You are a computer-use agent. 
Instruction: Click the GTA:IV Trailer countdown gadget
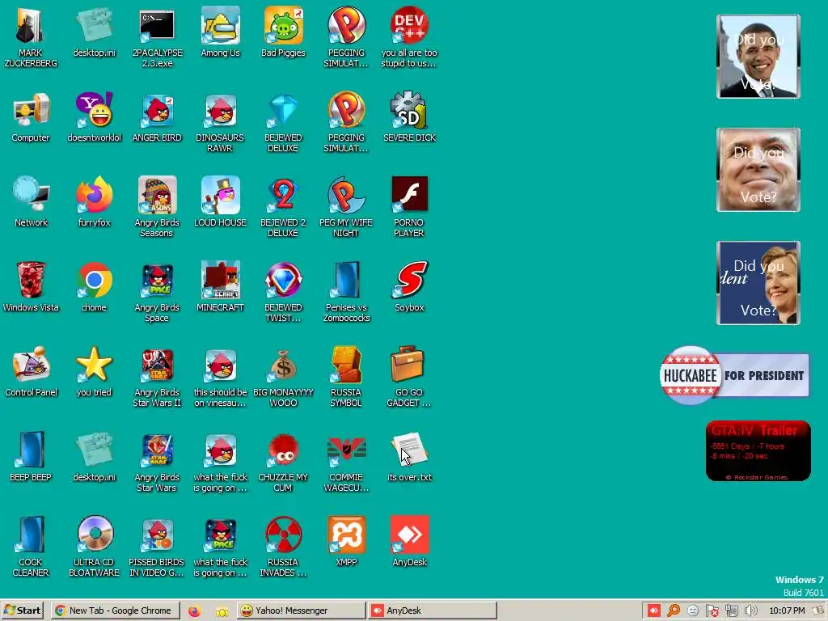(x=758, y=451)
